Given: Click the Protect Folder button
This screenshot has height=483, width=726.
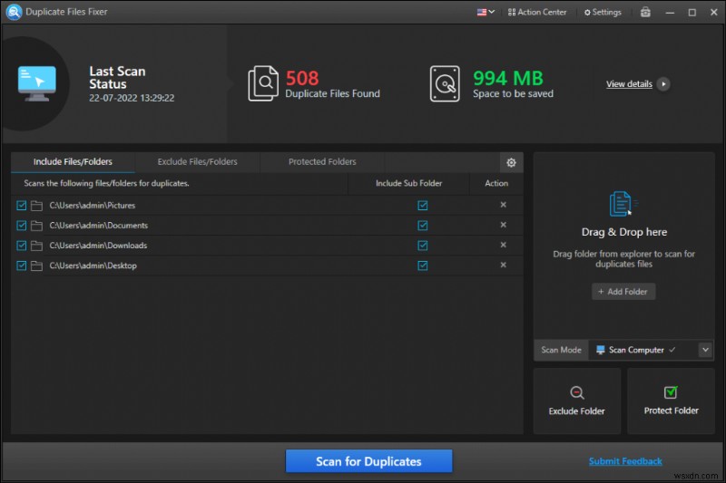Looking at the screenshot, I should [x=671, y=401].
